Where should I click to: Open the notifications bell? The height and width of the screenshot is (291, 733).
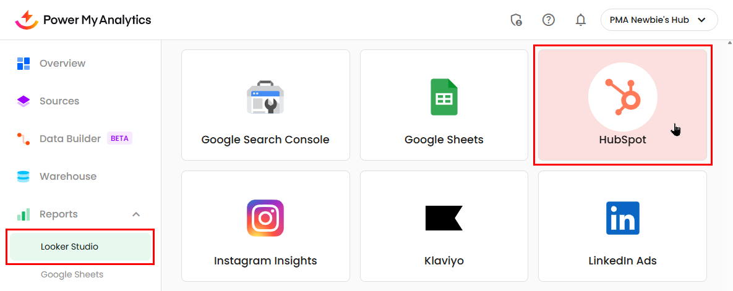pyautogui.click(x=580, y=20)
